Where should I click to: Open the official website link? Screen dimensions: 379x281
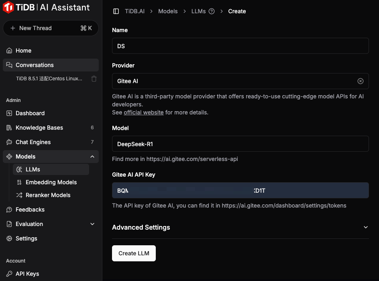[x=143, y=112]
